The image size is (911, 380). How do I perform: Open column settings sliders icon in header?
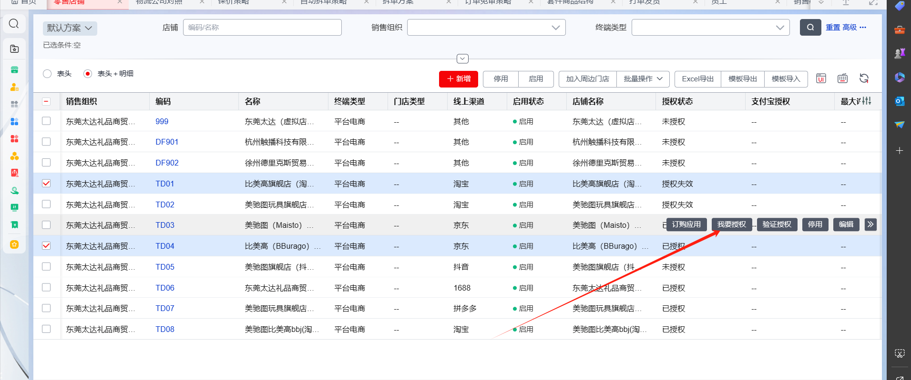[866, 101]
